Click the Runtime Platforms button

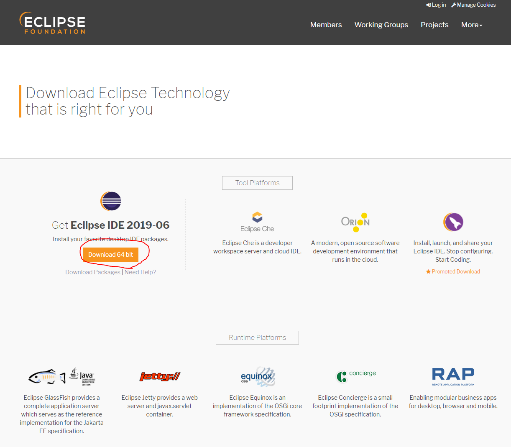coord(257,337)
